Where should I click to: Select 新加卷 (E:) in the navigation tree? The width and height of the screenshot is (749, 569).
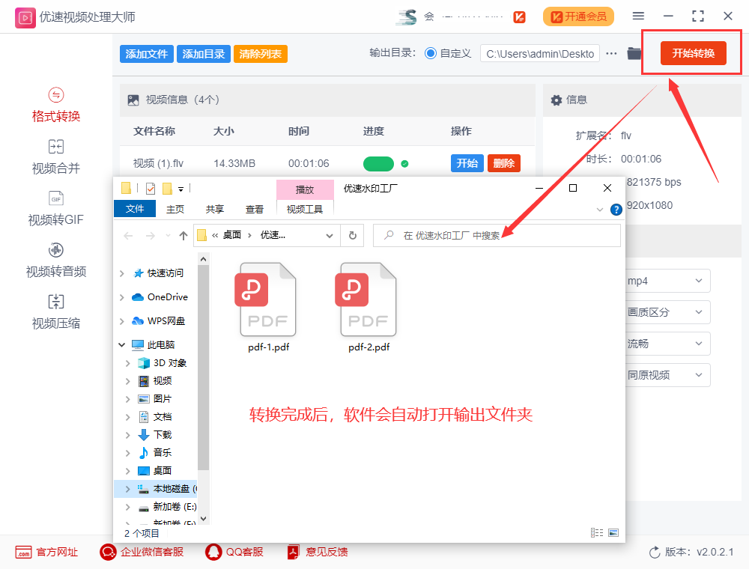click(175, 506)
